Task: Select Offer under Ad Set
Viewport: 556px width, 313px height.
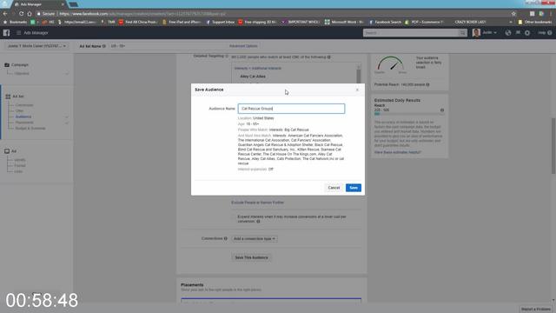Action: pos(19,110)
